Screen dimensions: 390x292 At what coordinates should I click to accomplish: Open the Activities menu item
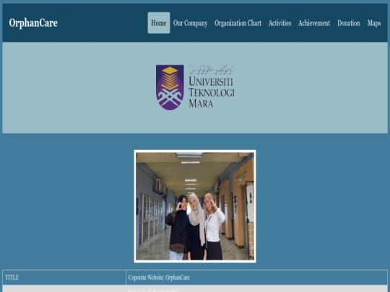[279, 23]
